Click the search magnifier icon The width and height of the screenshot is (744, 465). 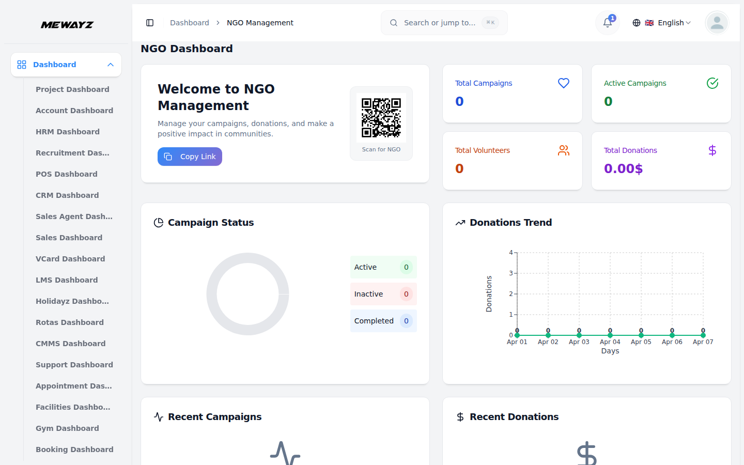coord(393,23)
